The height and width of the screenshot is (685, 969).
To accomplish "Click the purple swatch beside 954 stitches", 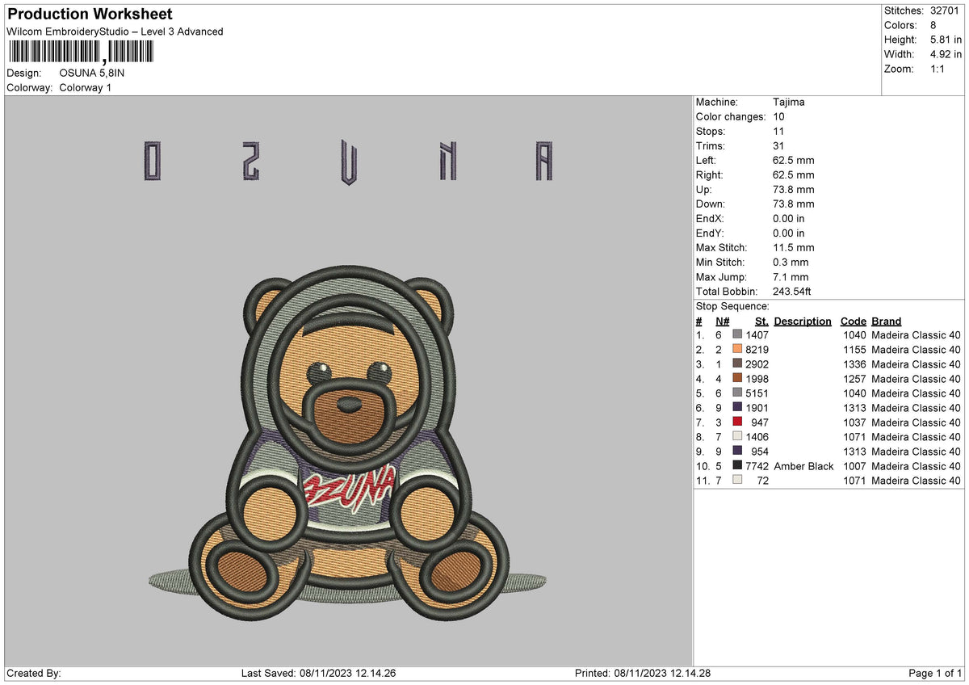I will coord(737,451).
